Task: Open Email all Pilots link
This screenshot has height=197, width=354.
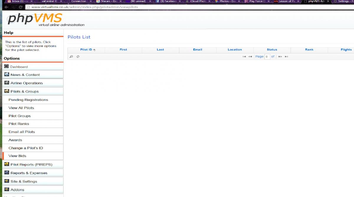Action: pyautogui.click(x=22, y=132)
